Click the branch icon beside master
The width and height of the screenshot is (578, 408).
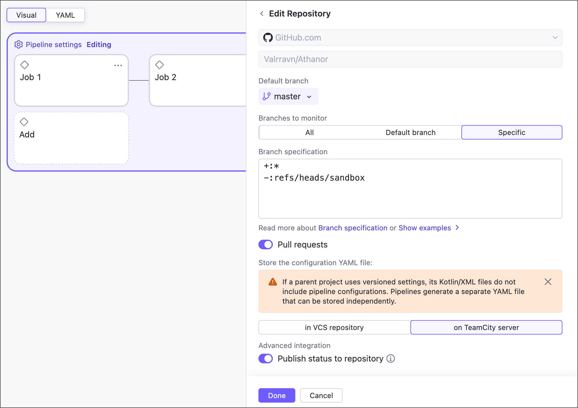coord(267,96)
